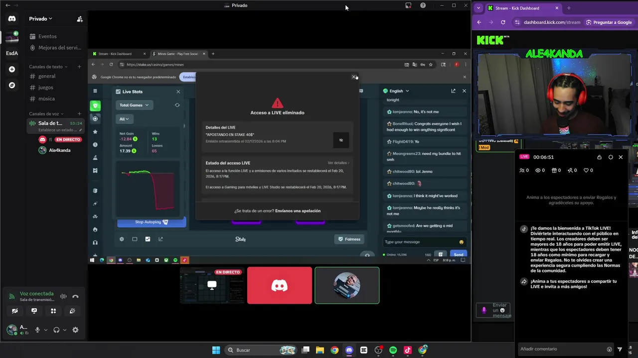This screenshot has height=358, width=638.
Task: Open a new tab in the Kick browser window
Action: [569, 8]
